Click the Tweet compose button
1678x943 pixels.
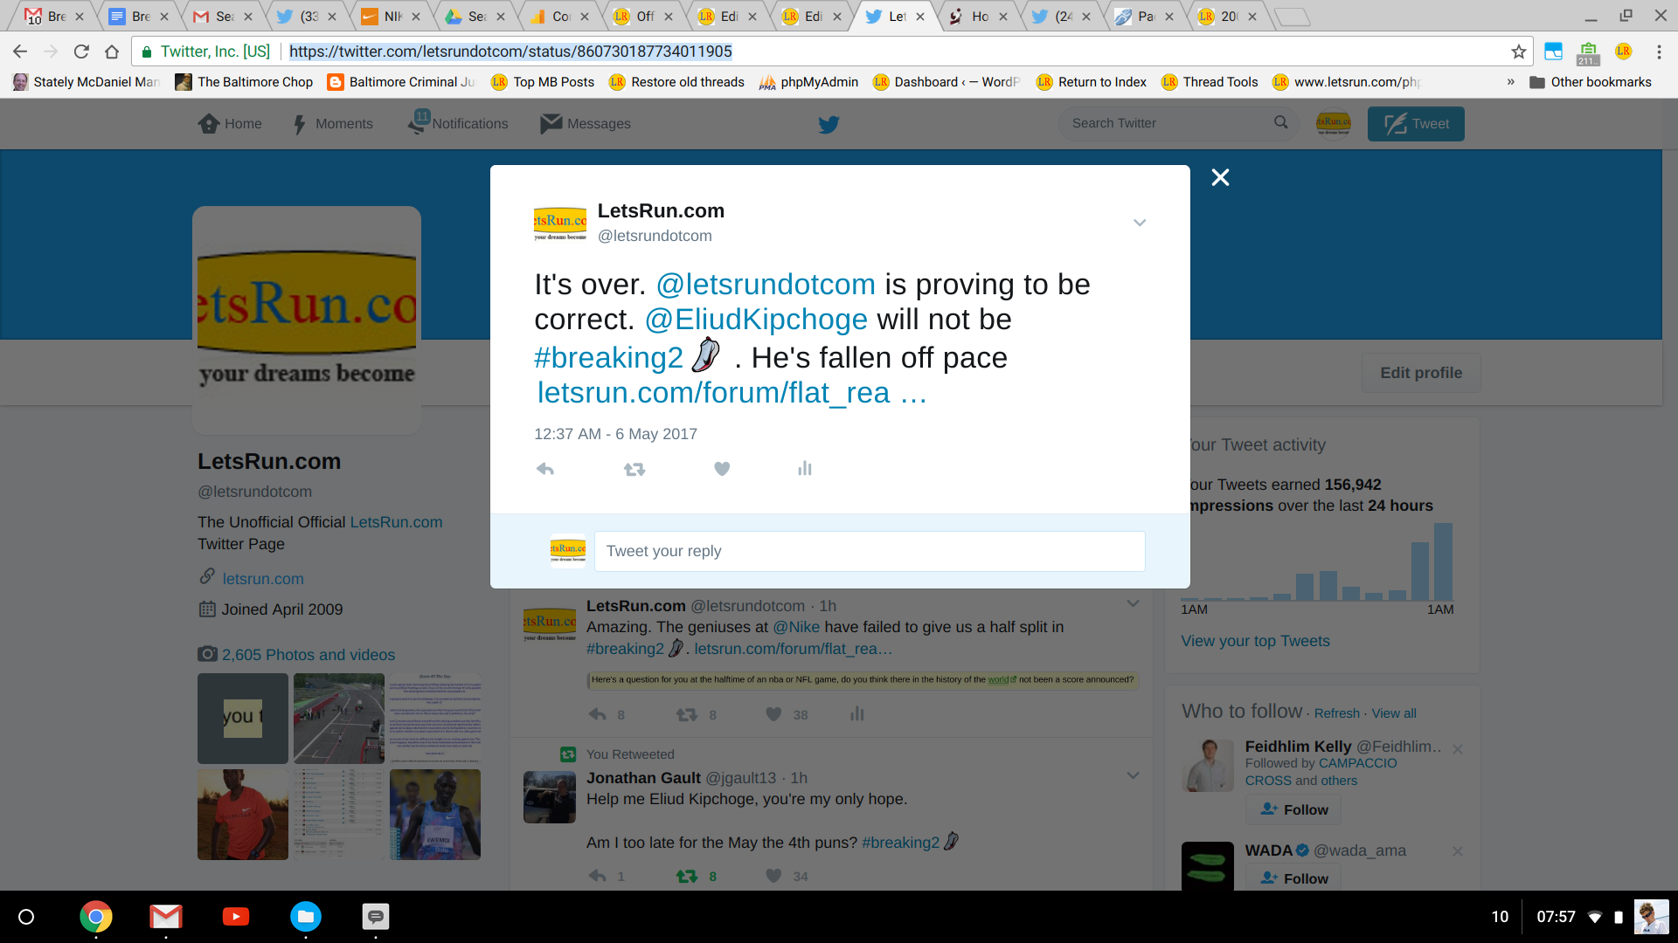tap(1416, 124)
